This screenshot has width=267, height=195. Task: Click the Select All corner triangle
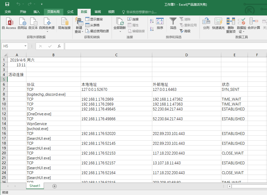point(5,55)
